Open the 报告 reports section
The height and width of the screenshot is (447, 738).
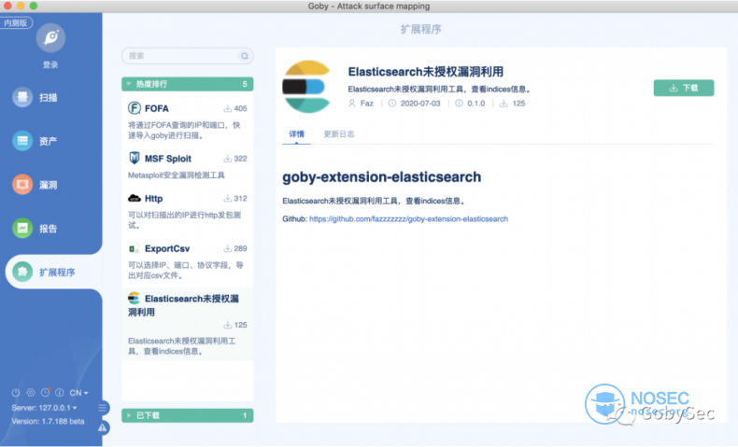click(x=35, y=228)
